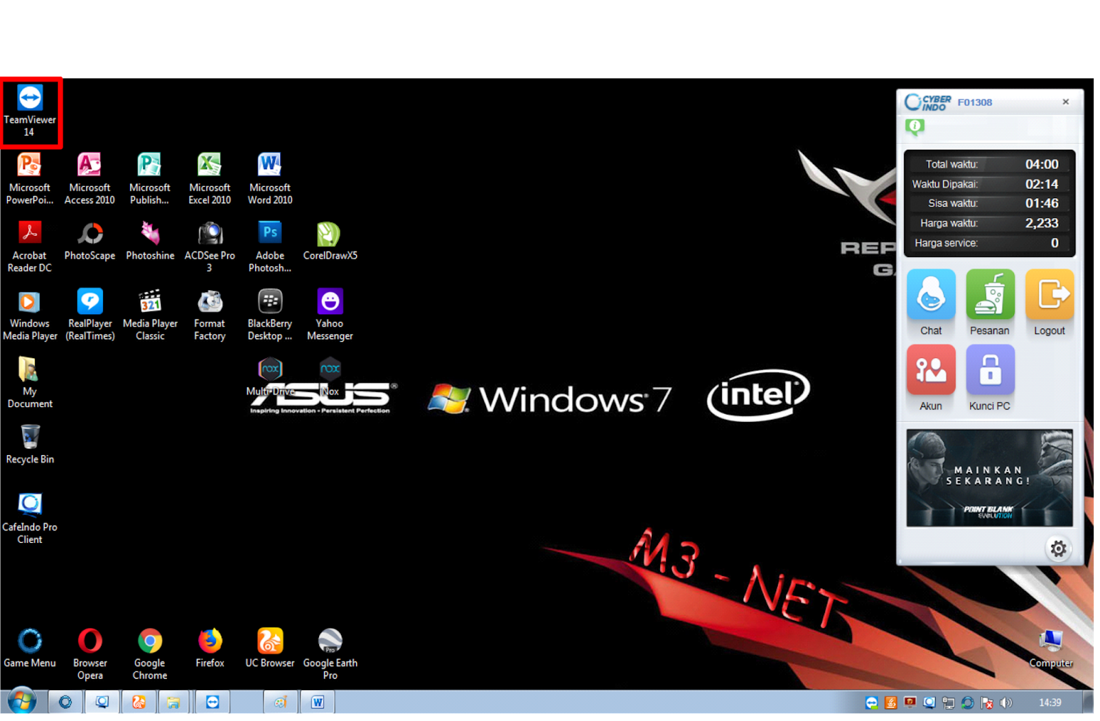Image resolution: width=1100 pixels, height=721 pixels.
Task: Select the Recycle Bin icon
Action: point(30,444)
